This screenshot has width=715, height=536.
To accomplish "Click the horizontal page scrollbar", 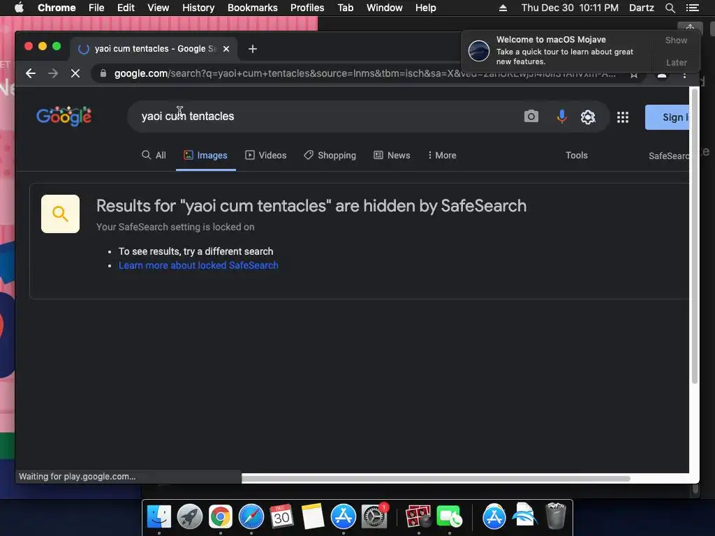I will [436, 479].
